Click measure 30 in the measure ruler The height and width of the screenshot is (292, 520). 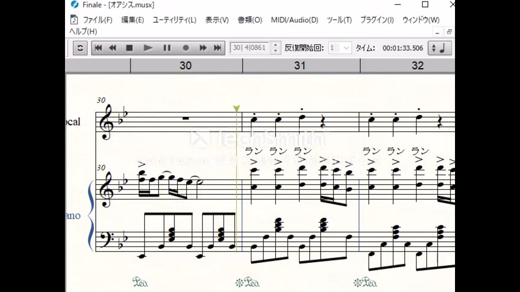pos(186,65)
